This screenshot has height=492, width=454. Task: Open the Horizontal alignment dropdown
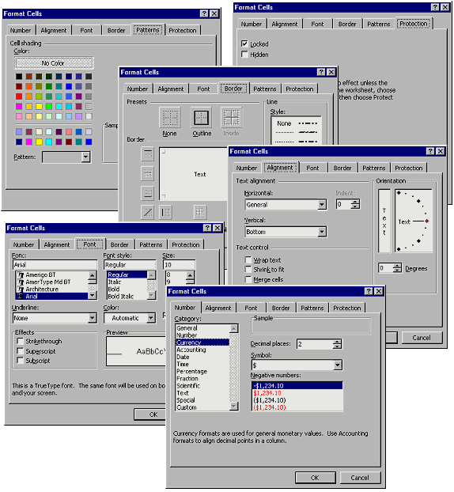coord(322,205)
